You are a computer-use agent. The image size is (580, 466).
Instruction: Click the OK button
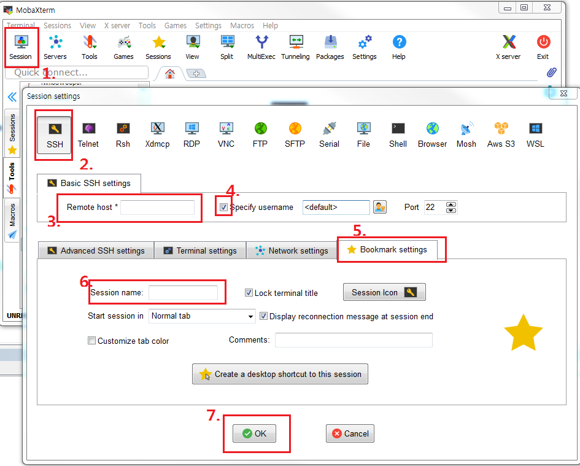pyautogui.click(x=255, y=433)
